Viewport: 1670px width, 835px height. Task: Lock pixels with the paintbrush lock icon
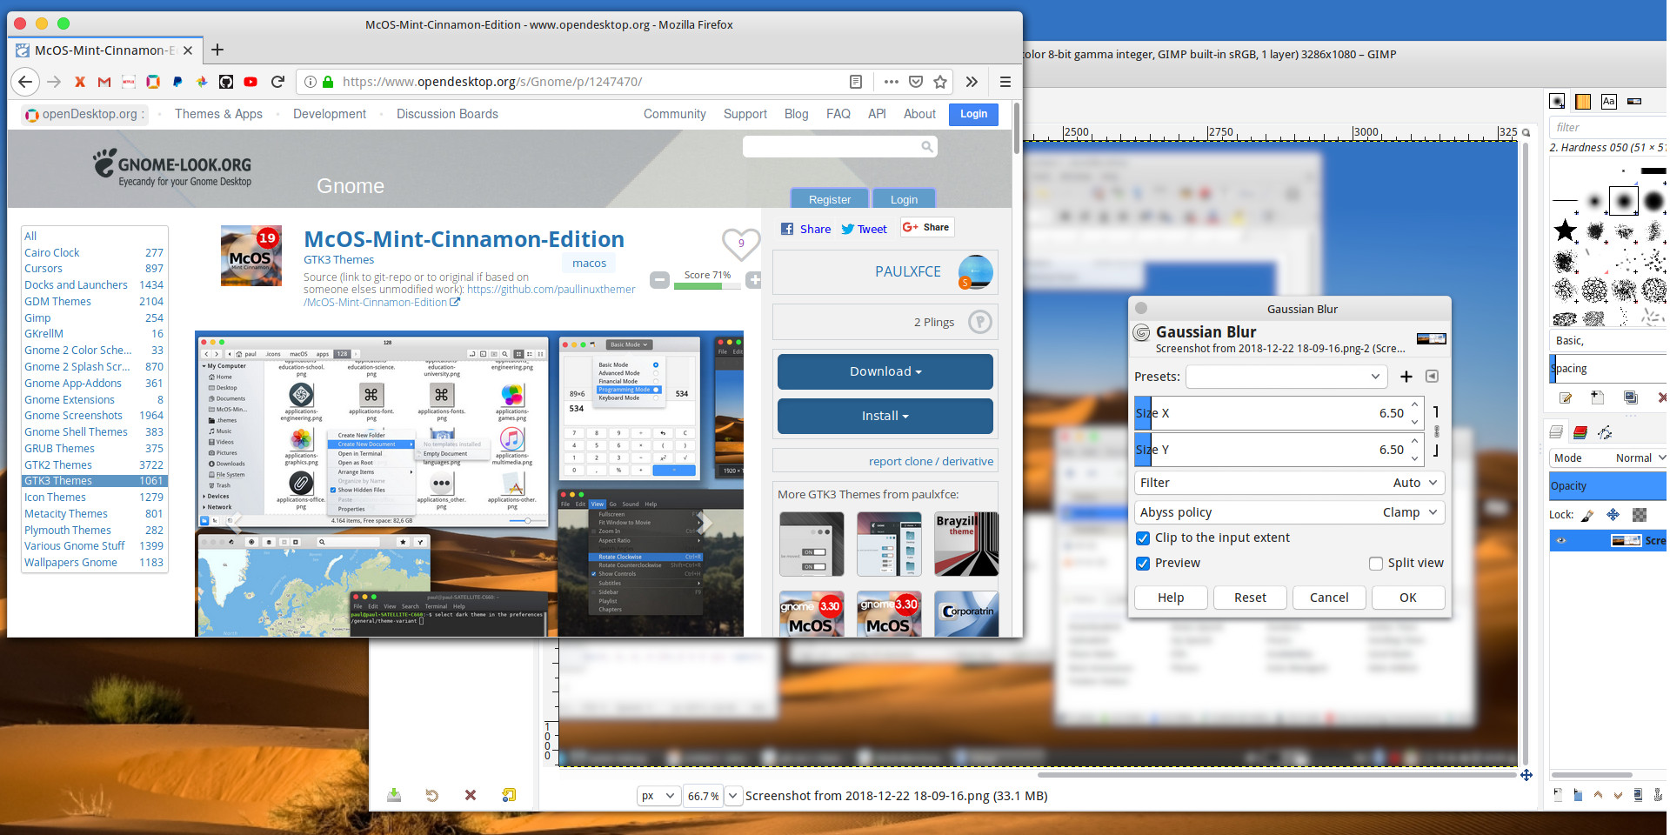(x=1587, y=515)
